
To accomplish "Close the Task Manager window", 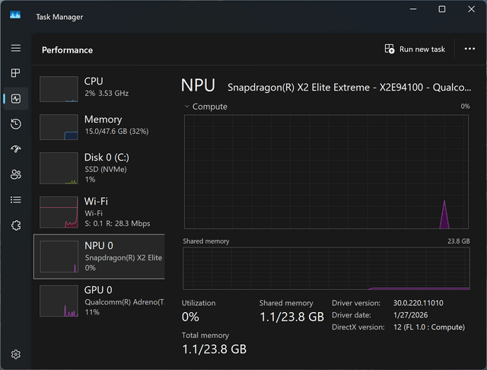I will coord(471,9).
